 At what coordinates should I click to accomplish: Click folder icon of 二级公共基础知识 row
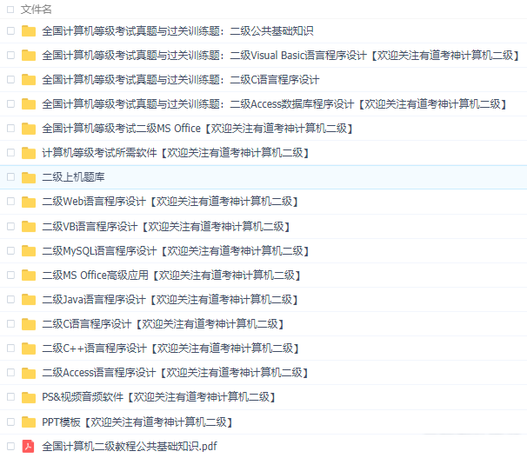click(29, 31)
